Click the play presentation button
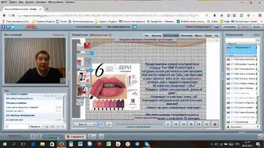This screenshot has width=264, height=148. point(191,124)
